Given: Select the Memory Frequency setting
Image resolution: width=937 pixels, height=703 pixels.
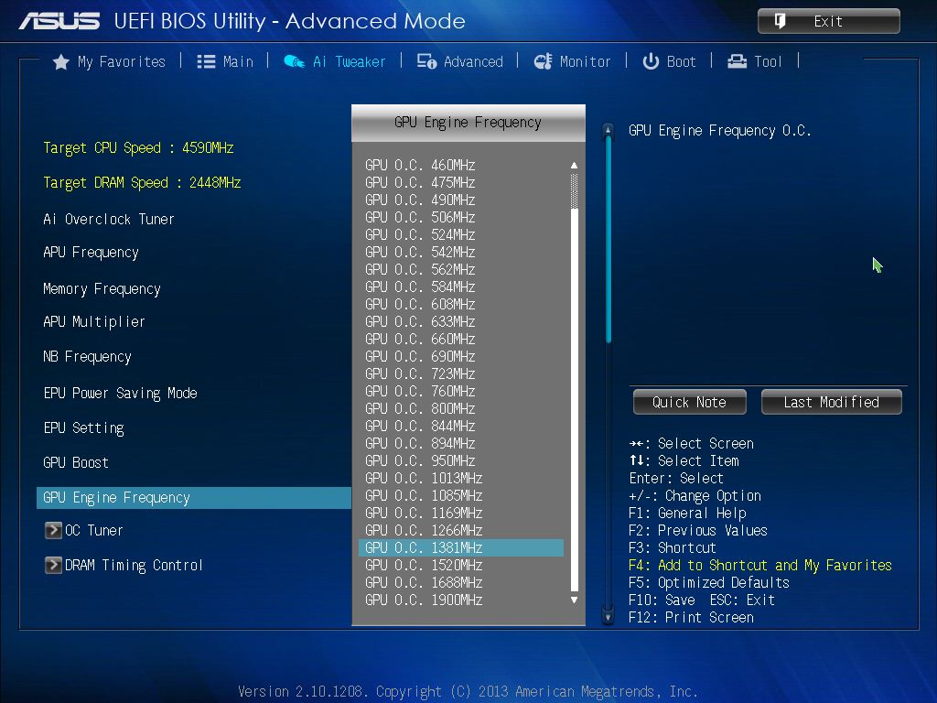Looking at the screenshot, I should coord(102,289).
